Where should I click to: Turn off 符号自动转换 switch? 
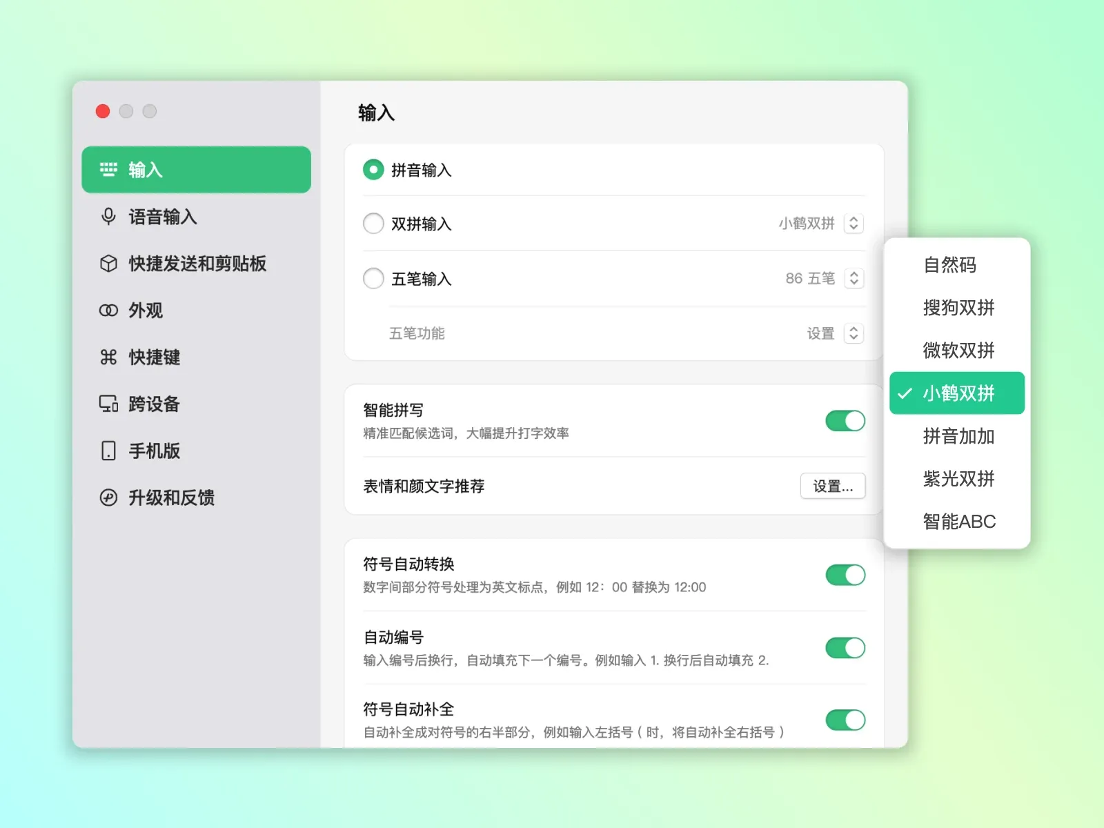click(x=845, y=575)
